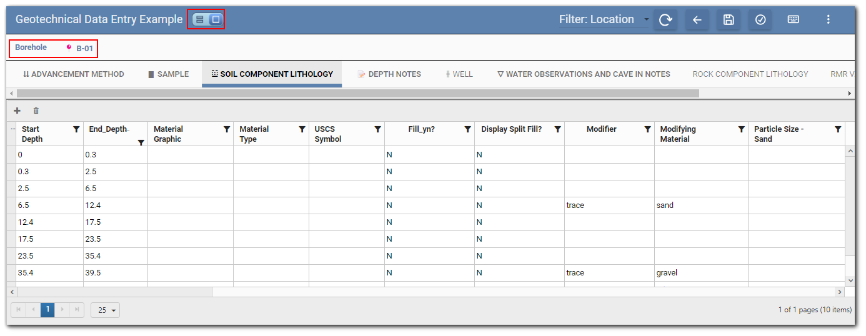Go to first page button

[x=18, y=310]
